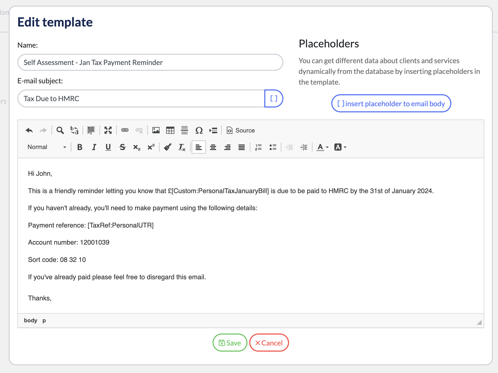Click the 'Hi John,' greeting line
This screenshot has height=373, width=498.
tap(40, 174)
